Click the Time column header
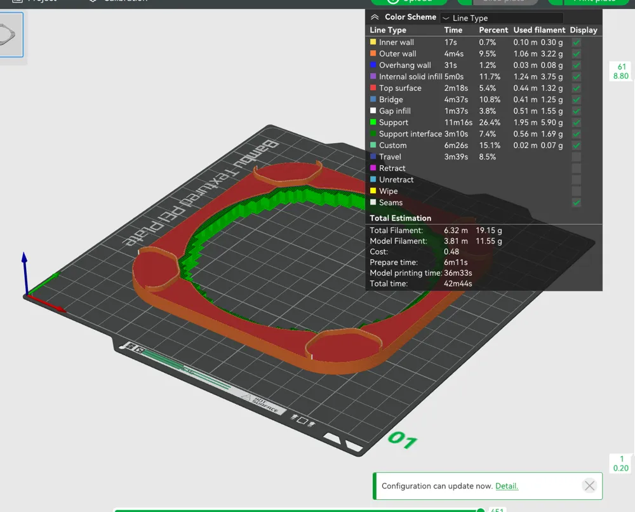 (453, 30)
